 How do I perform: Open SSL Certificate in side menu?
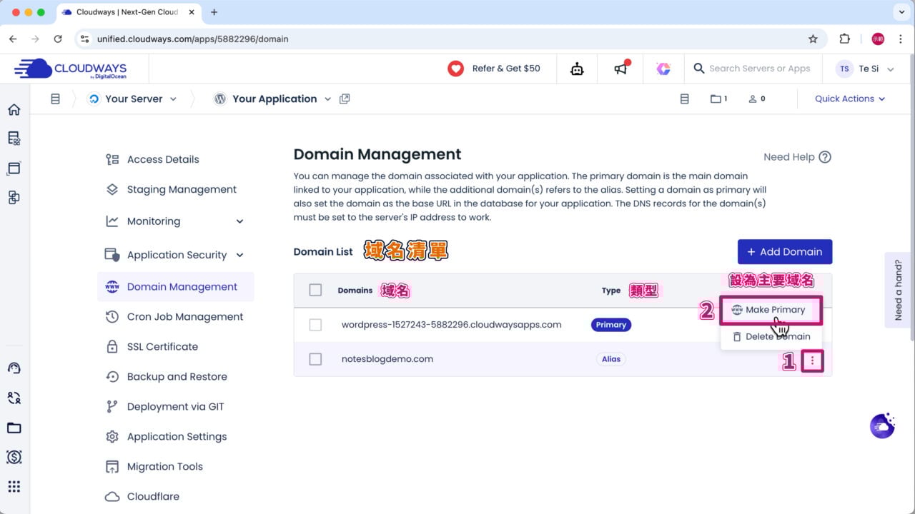162,347
